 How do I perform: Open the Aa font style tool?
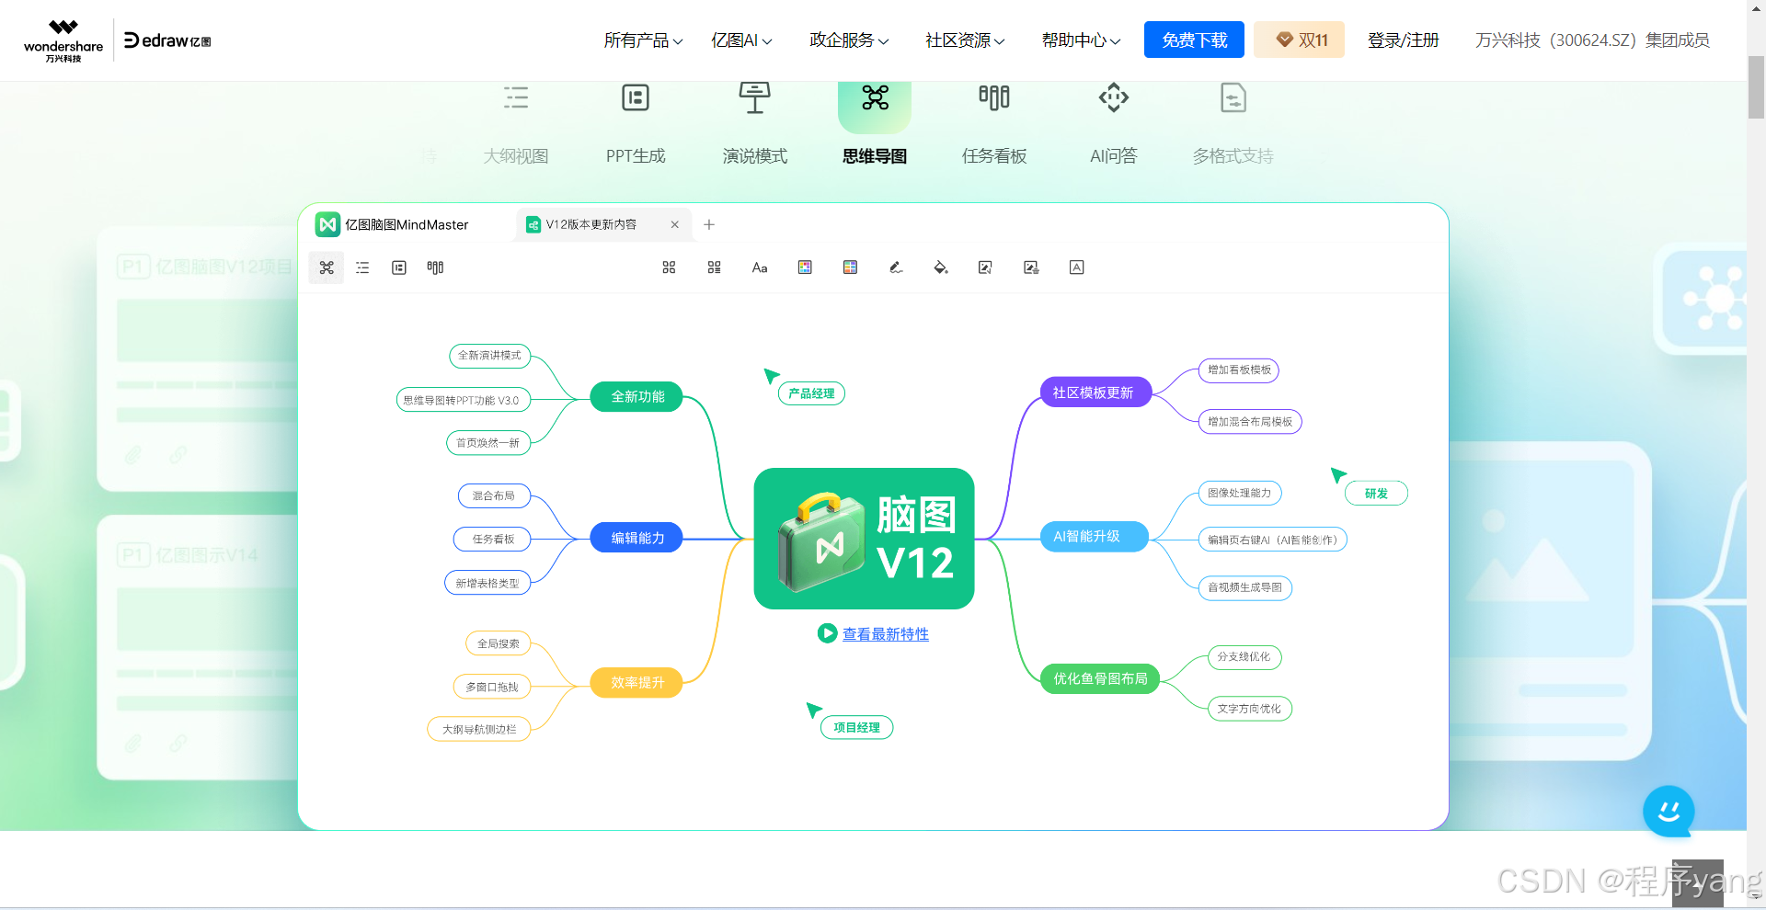pyautogui.click(x=760, y=267)
